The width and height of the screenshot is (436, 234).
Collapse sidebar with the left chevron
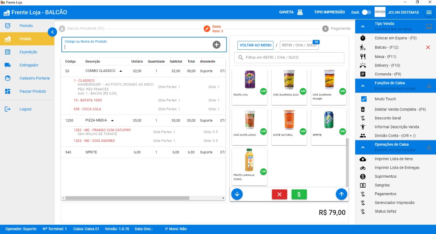click(52, 32)
